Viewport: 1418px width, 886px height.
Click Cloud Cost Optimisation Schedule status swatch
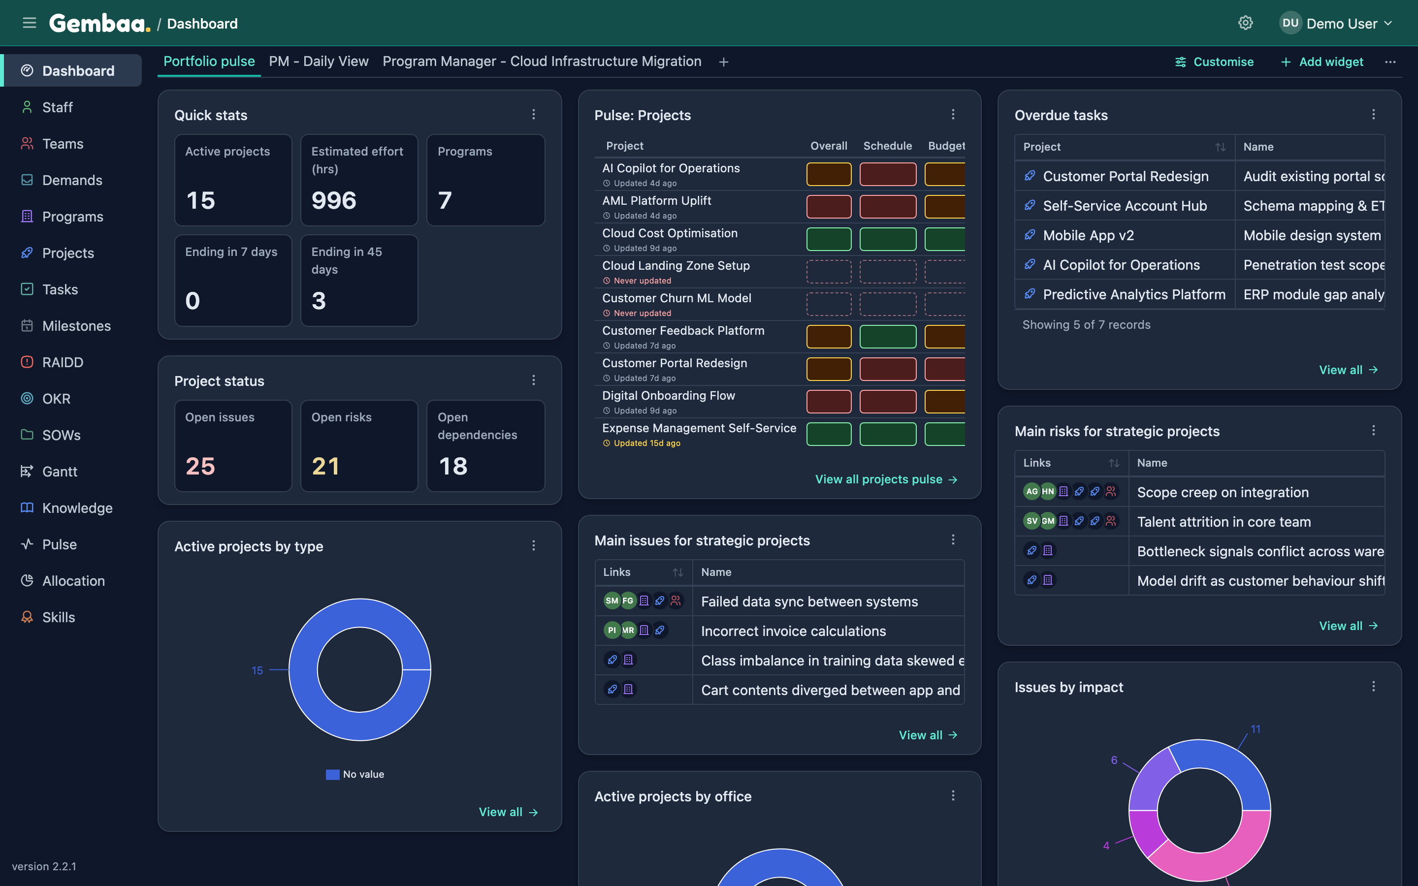point(887,239)
